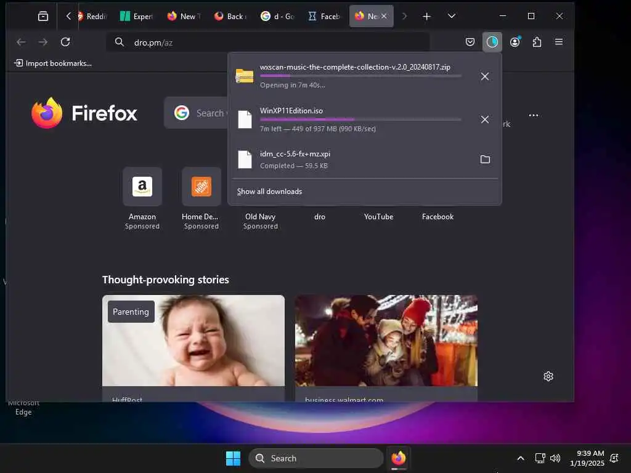The height and width of the screenshot is (473, 631).
Task: Open the Firefox account icon
Action: click(x=515, y=42)
